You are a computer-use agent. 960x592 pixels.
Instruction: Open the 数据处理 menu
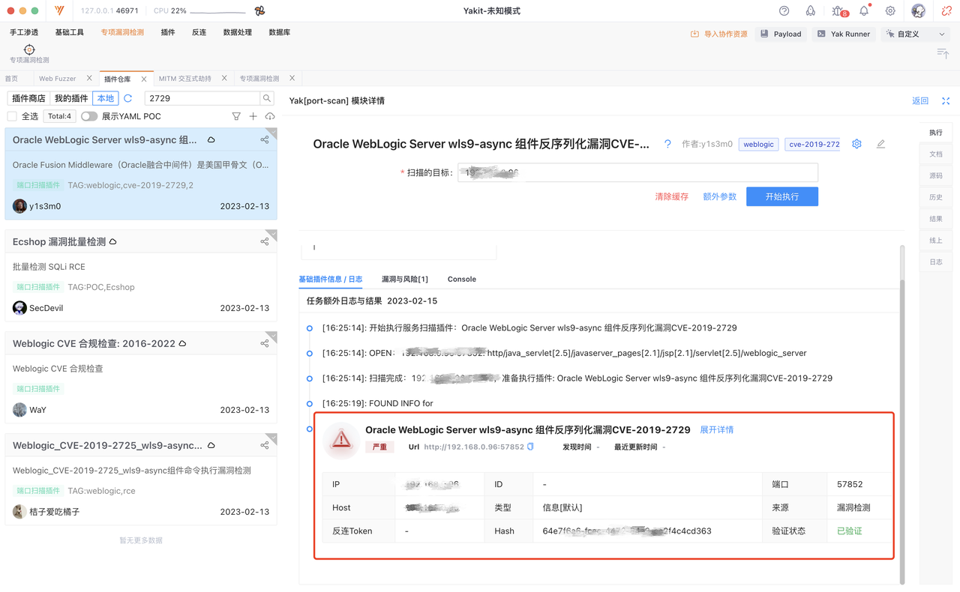pos(238,32)
